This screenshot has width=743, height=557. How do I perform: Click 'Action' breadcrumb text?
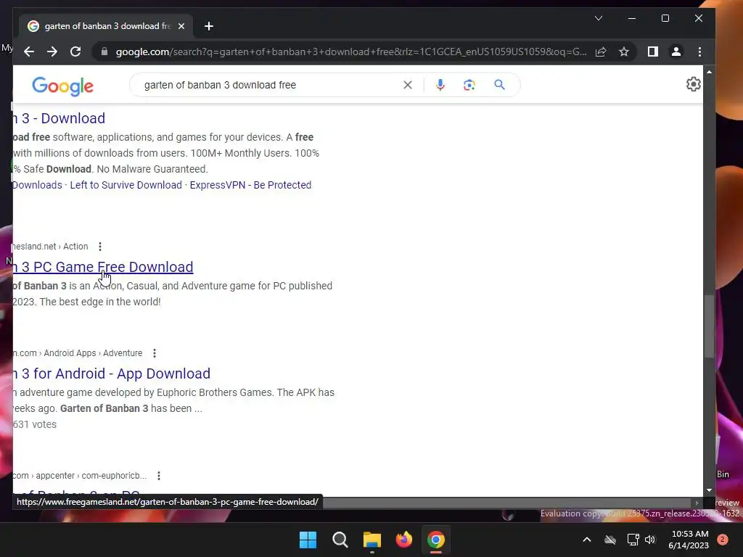pos(75,247)
